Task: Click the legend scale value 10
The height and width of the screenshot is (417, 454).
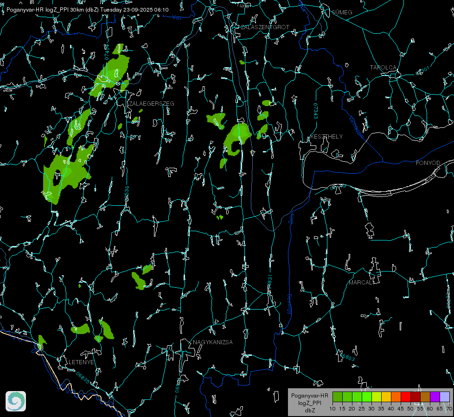Action: pyautogui.click(x=333, y=409)
